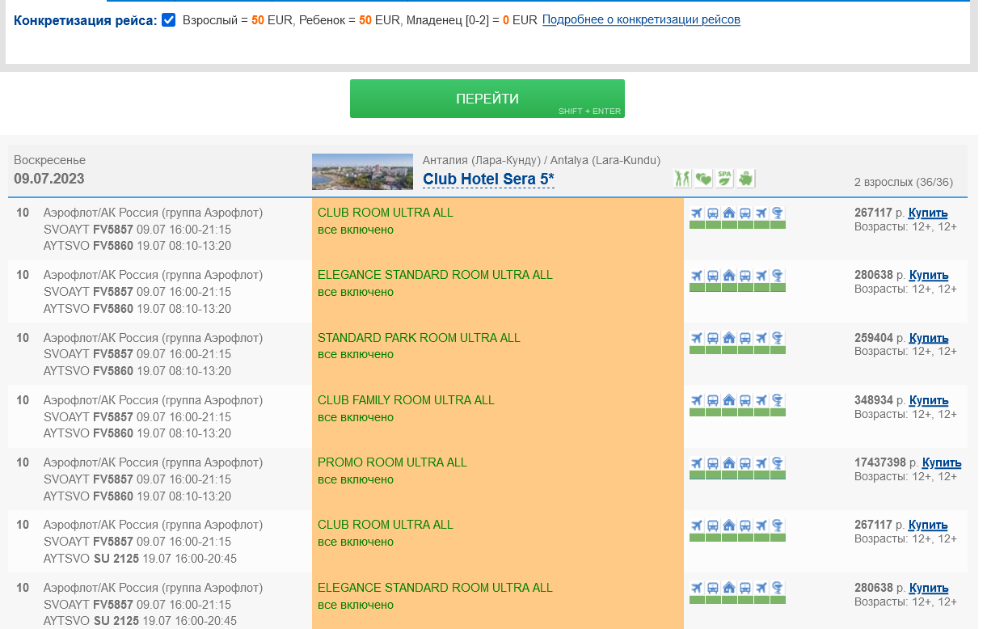
Task: Click the Club Hotel Sera photo thumbnail
Action: coord(362,172)
